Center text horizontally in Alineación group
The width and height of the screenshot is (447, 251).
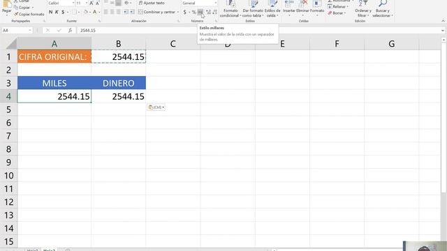pyautogui.click(x=112, y=12)
